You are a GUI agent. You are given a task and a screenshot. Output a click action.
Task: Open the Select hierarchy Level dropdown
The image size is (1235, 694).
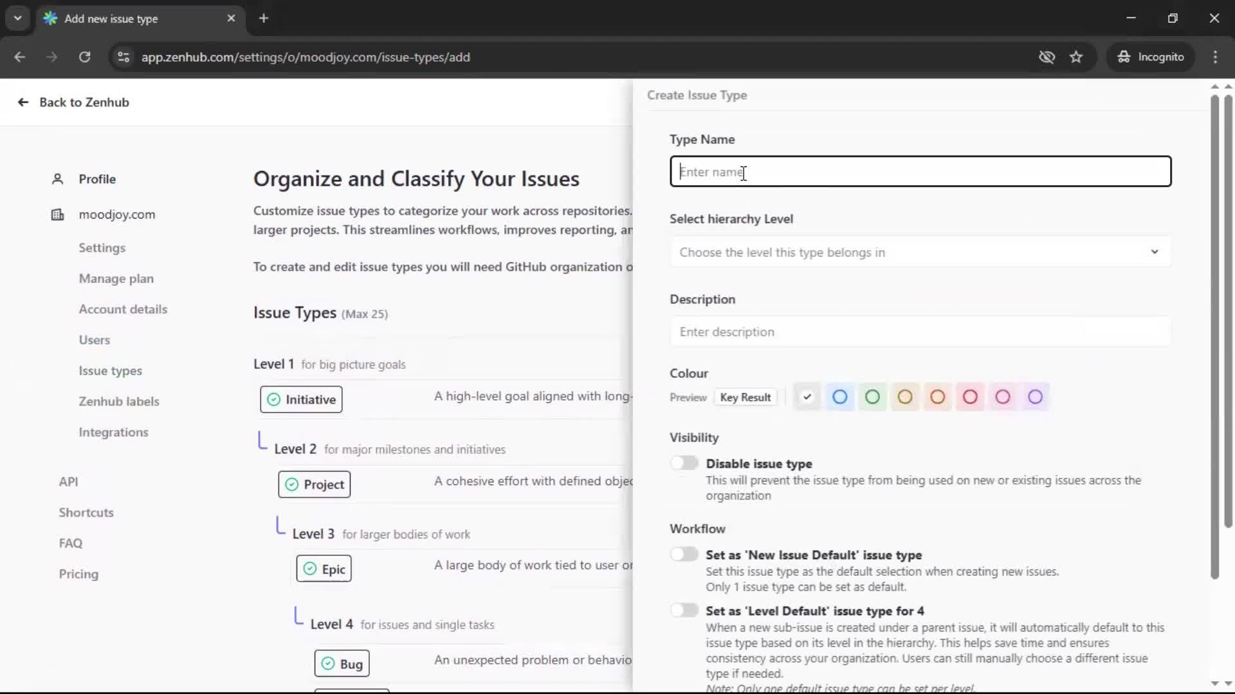920,252
